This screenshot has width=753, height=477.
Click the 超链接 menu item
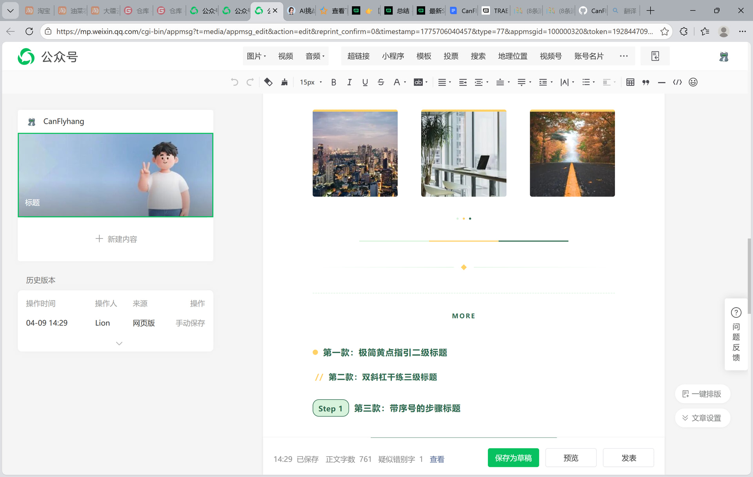pyautogui.click(x=358, y=56)
